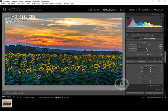
Task: Click the Lr logo identity plate
Action: [x=5, y=9]
